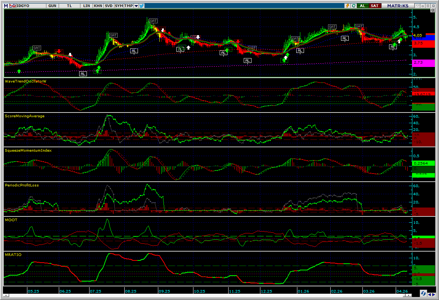This screenshot has height=300, width=439.
Task: Click the 07.25 date label
Action: [95, 291]
